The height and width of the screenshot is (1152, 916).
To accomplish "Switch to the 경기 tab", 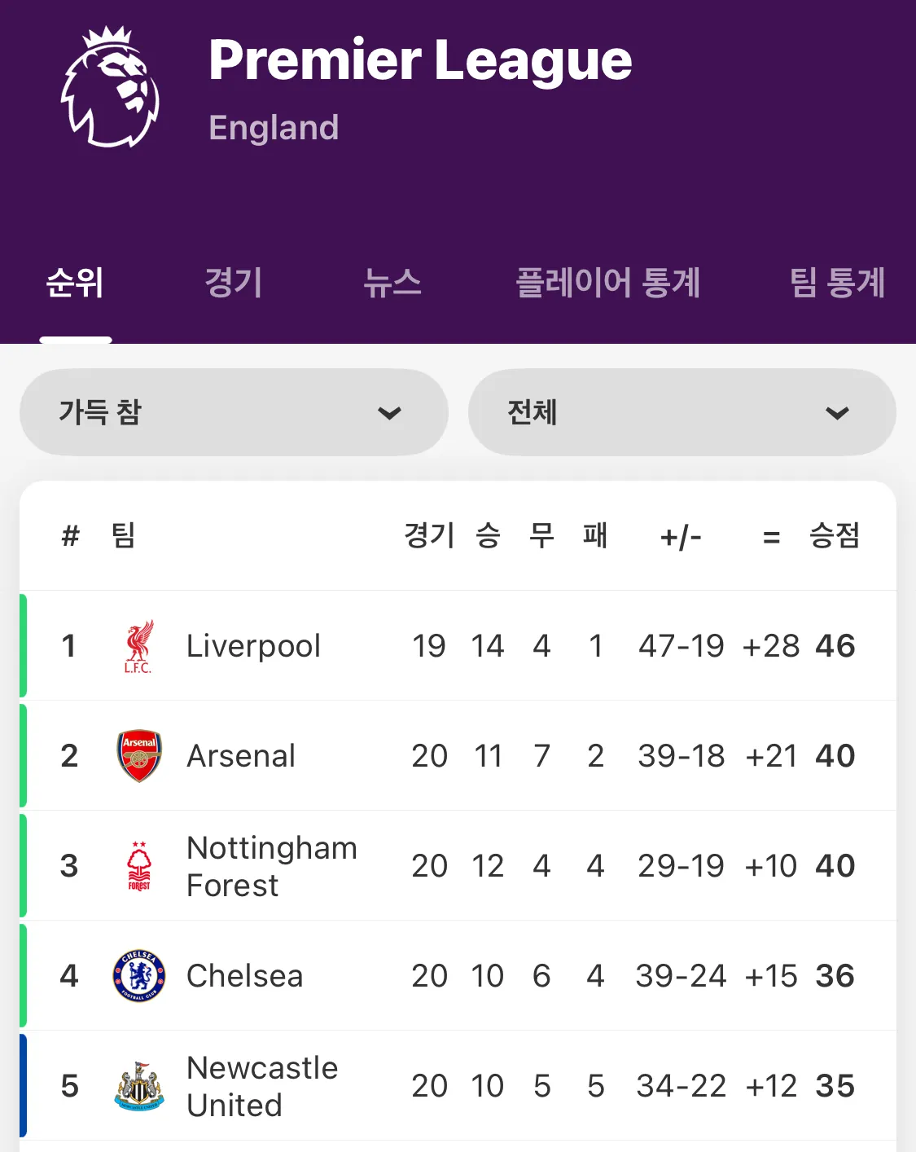I will (234, 283).
